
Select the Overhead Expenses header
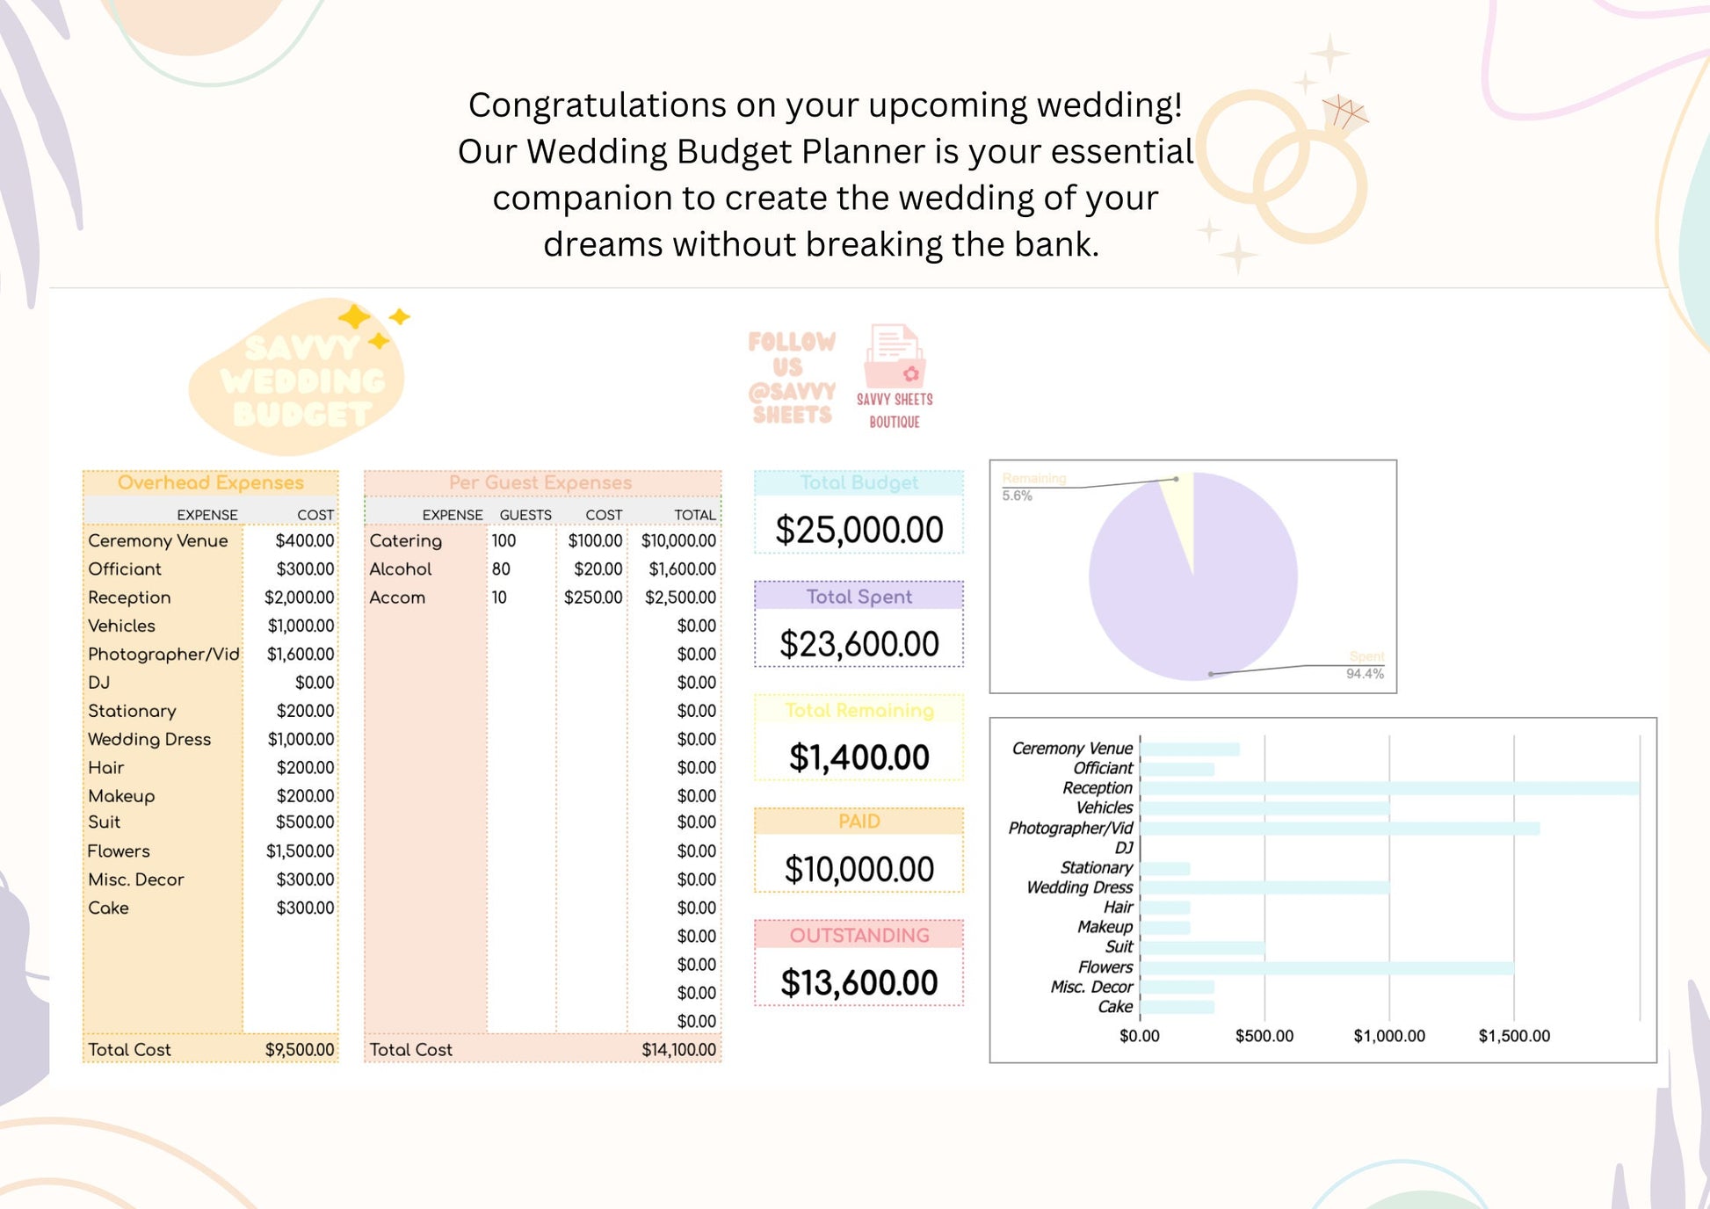coord(211,482)
